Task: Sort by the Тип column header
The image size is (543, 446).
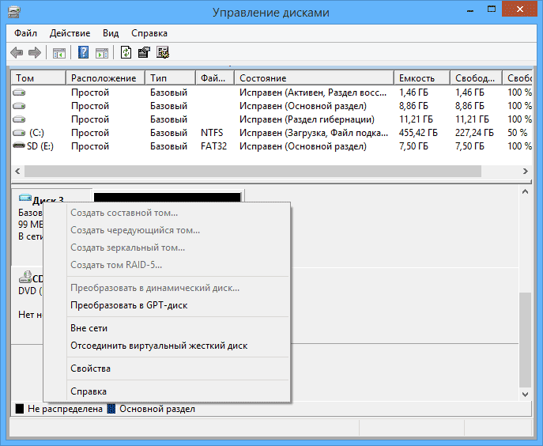Action: [171, 78]
